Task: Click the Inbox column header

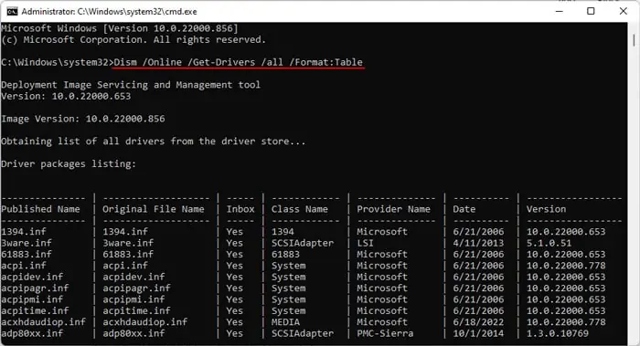Action: click(x=240, y=209)
